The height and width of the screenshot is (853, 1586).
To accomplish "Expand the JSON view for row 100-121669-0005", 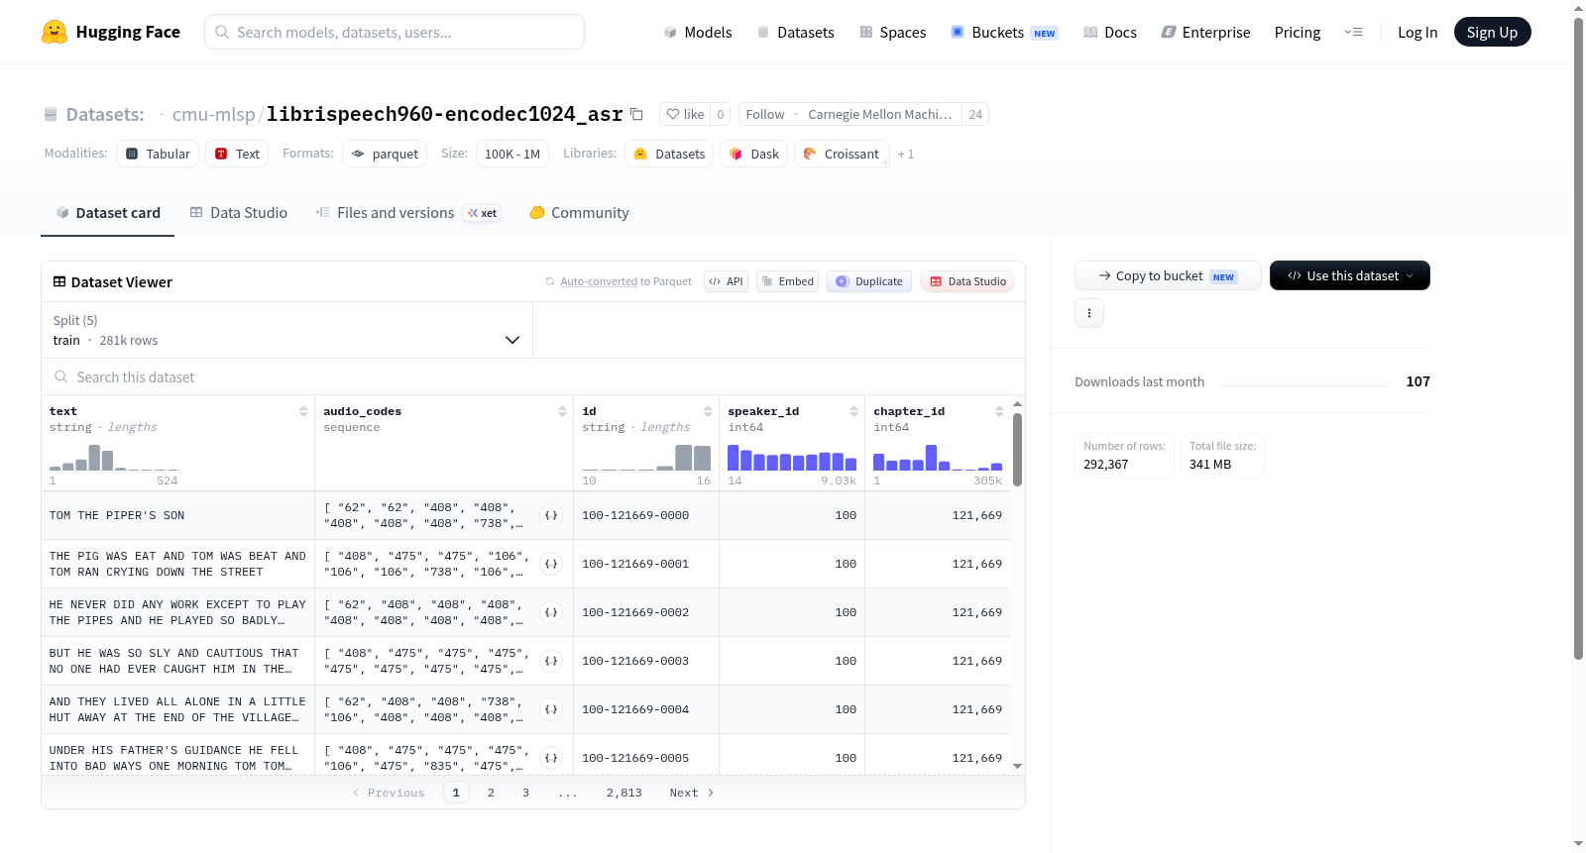I will click(551, 758).
